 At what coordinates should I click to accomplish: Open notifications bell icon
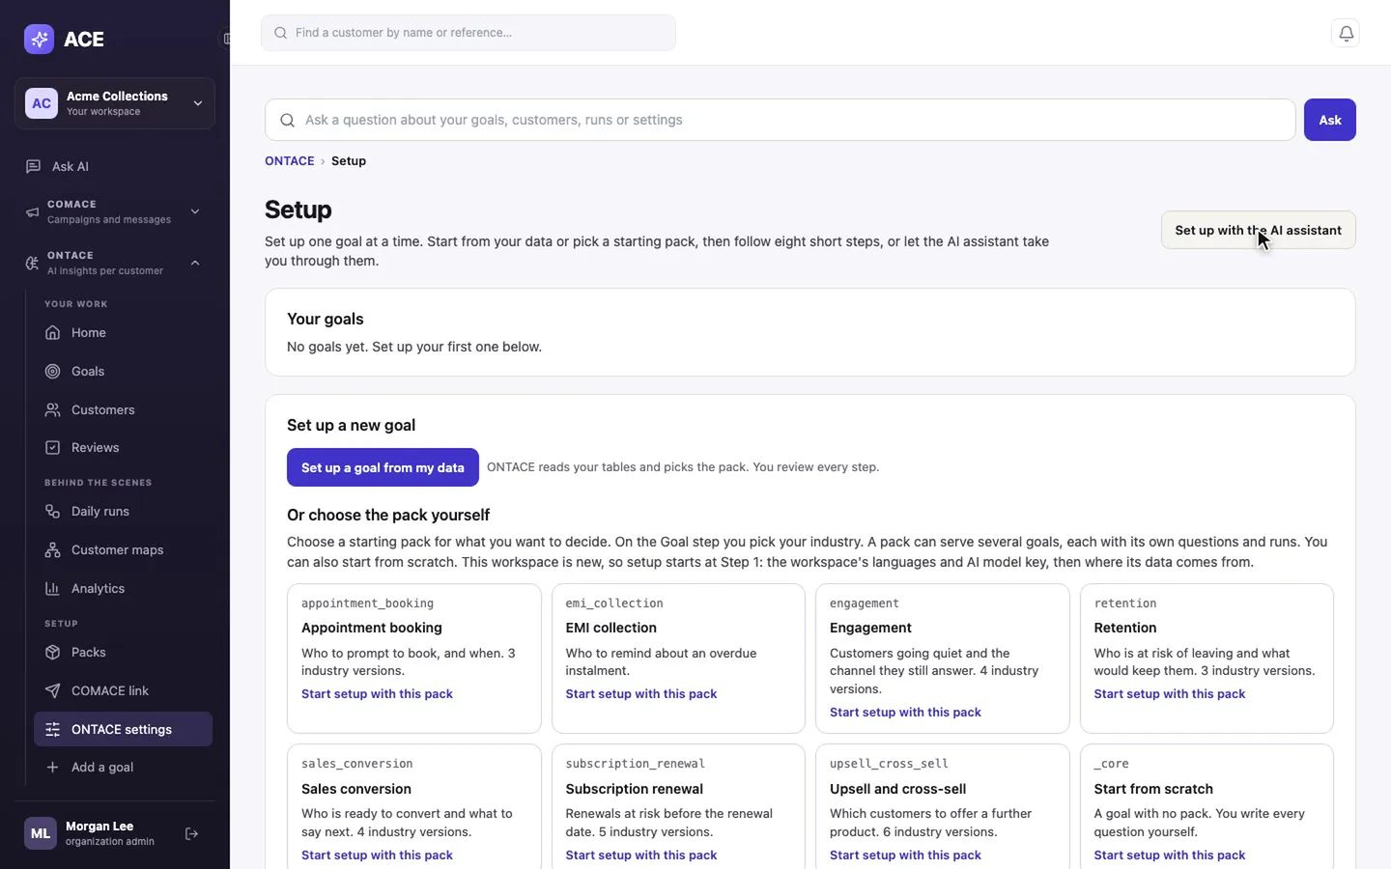(x=1346, y=33)
